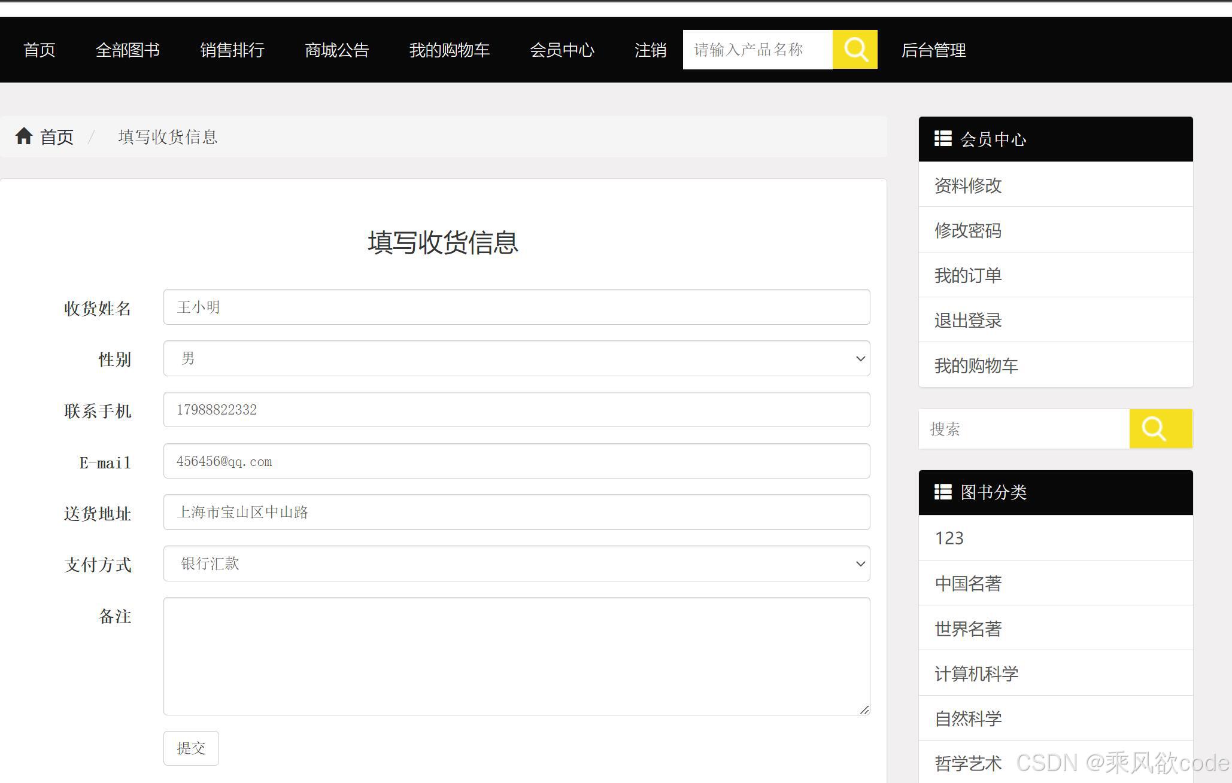Screen dimensions: 1232x783
Task: Open the 支付方式 payment method dropdown
Action: 516,564
